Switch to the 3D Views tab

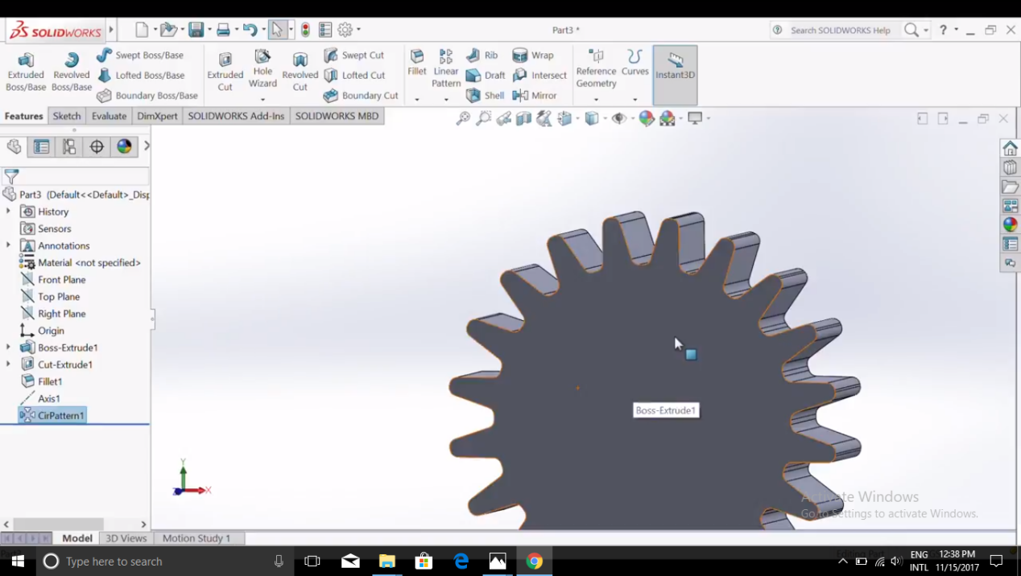coord(126,538)
